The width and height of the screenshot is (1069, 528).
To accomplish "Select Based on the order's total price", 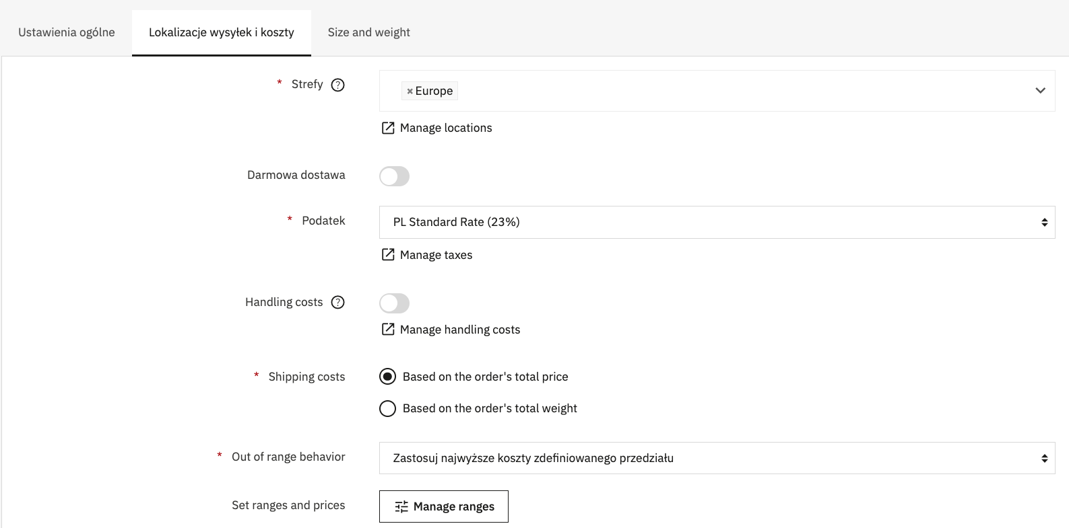I will point(387,377).
